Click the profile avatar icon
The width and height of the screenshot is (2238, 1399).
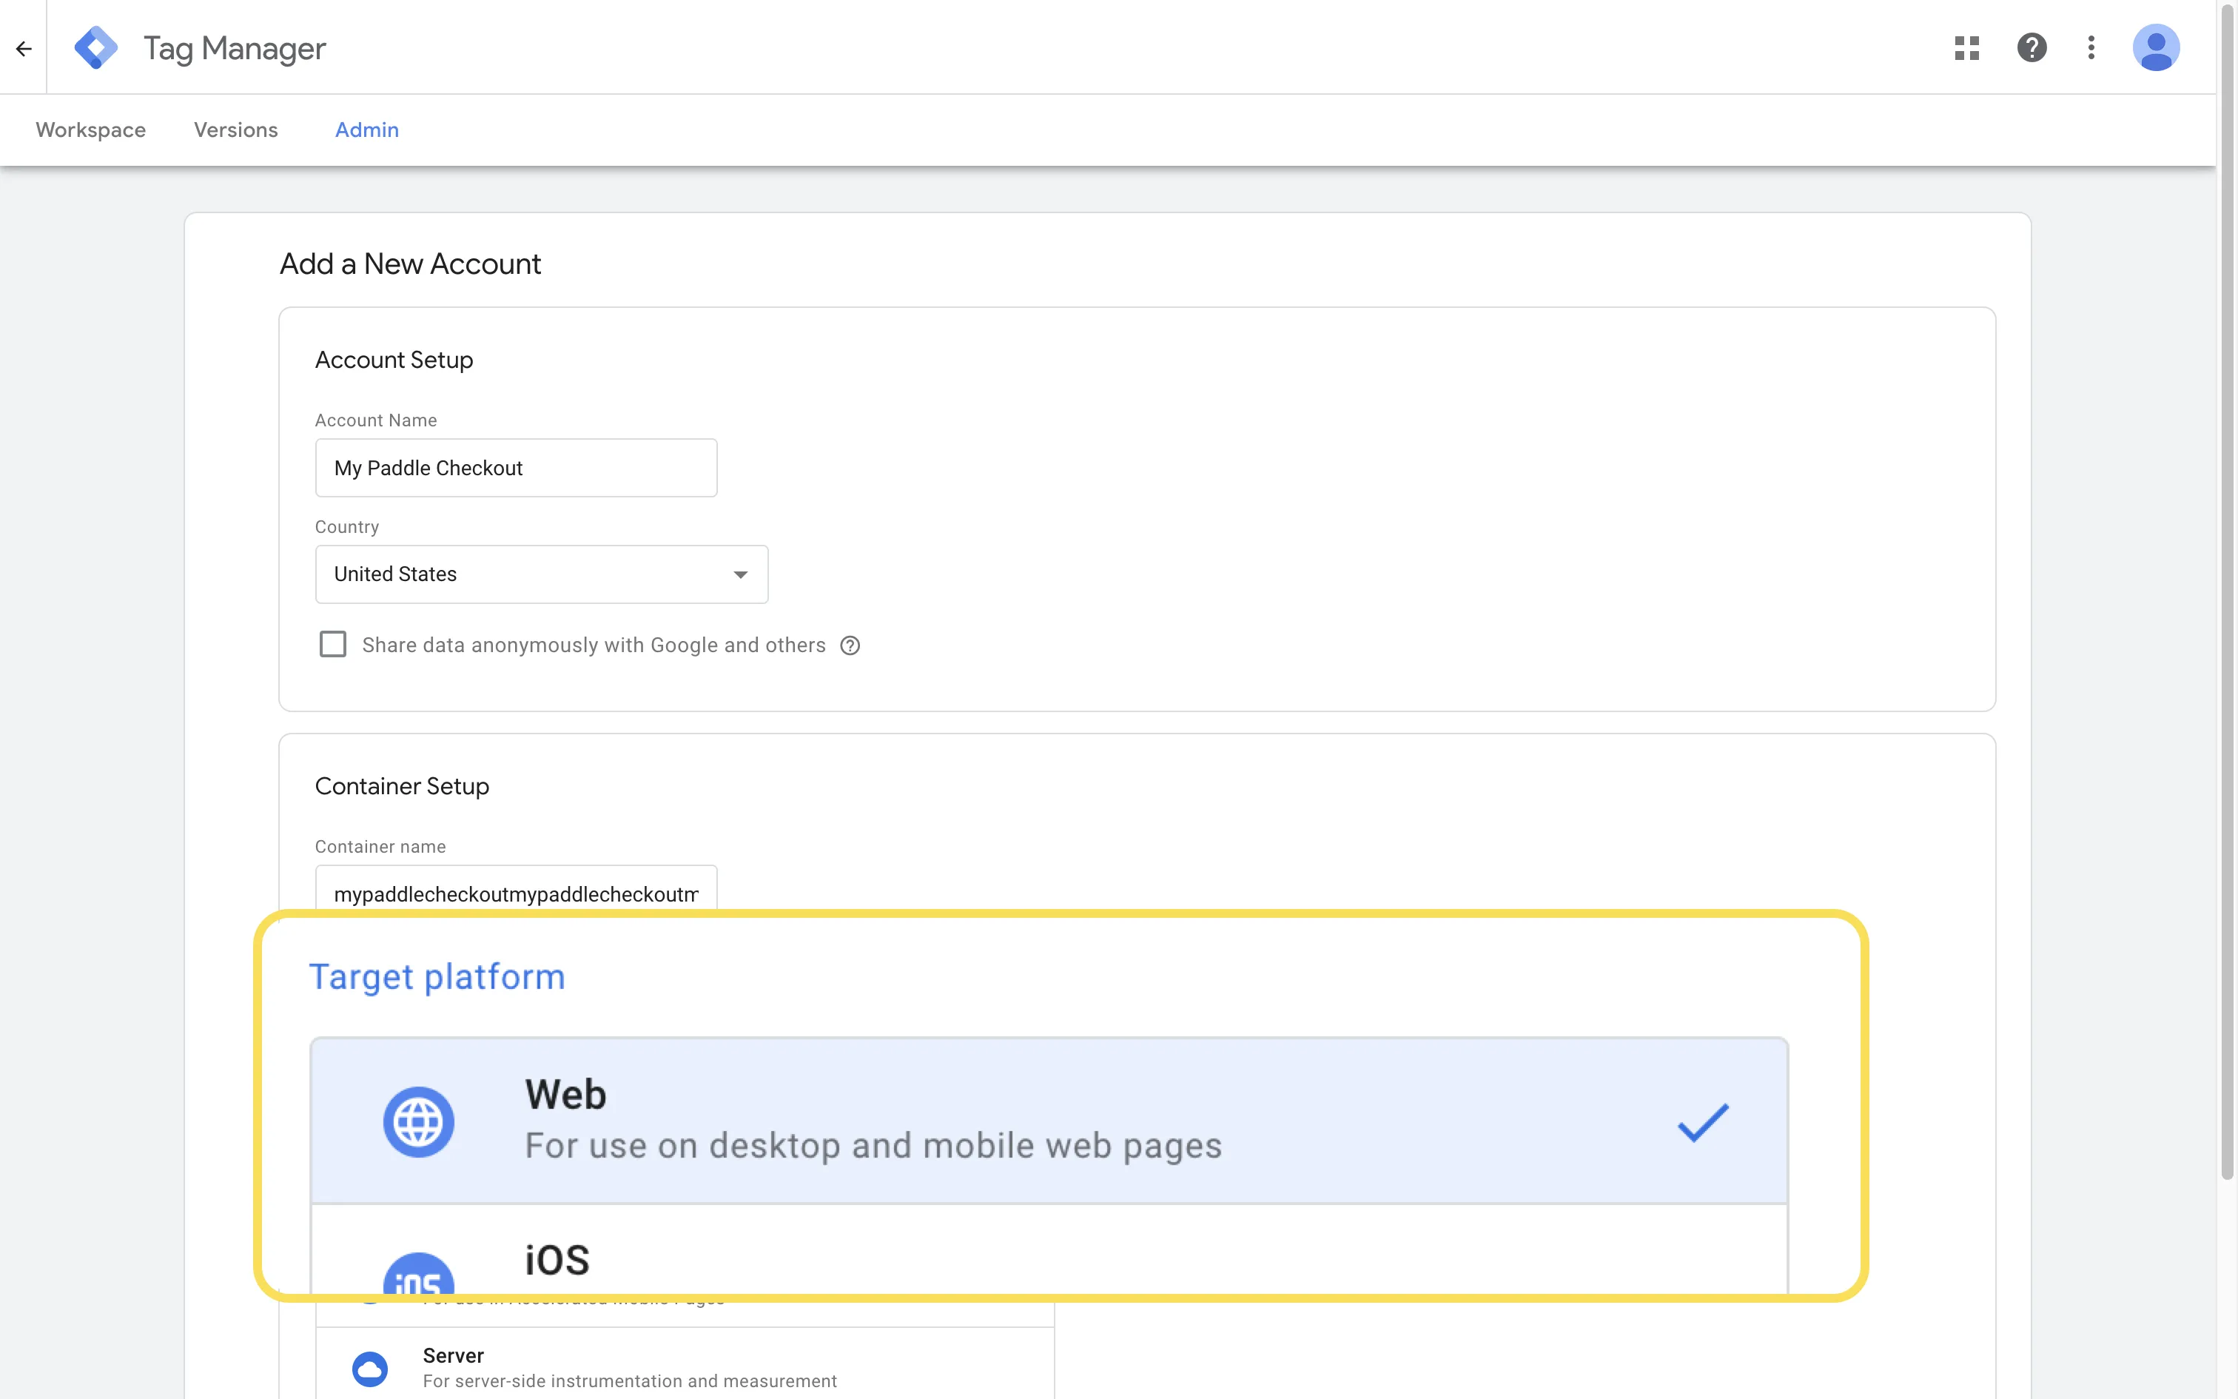[x=2156, y=47]
